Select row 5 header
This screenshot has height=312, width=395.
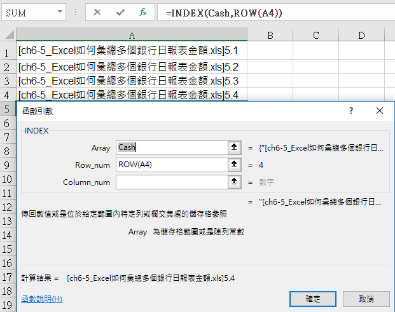click(8, 109)
